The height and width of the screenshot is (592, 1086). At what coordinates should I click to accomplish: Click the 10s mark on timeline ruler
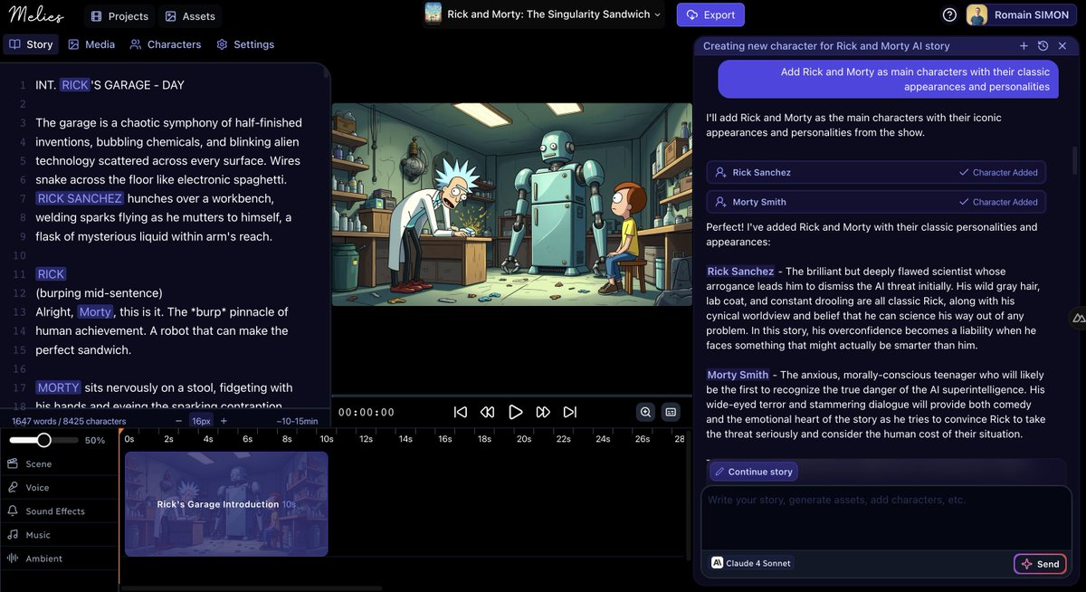[x=327, y=439]
